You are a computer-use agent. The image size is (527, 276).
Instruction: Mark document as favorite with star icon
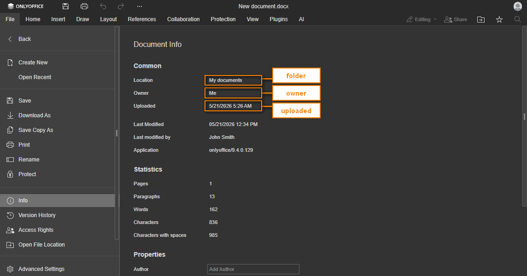499,19
